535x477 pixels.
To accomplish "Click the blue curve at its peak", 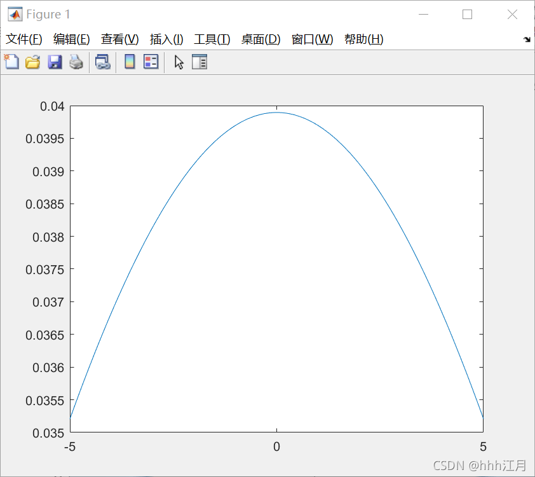I will click(x=276, y=113).
